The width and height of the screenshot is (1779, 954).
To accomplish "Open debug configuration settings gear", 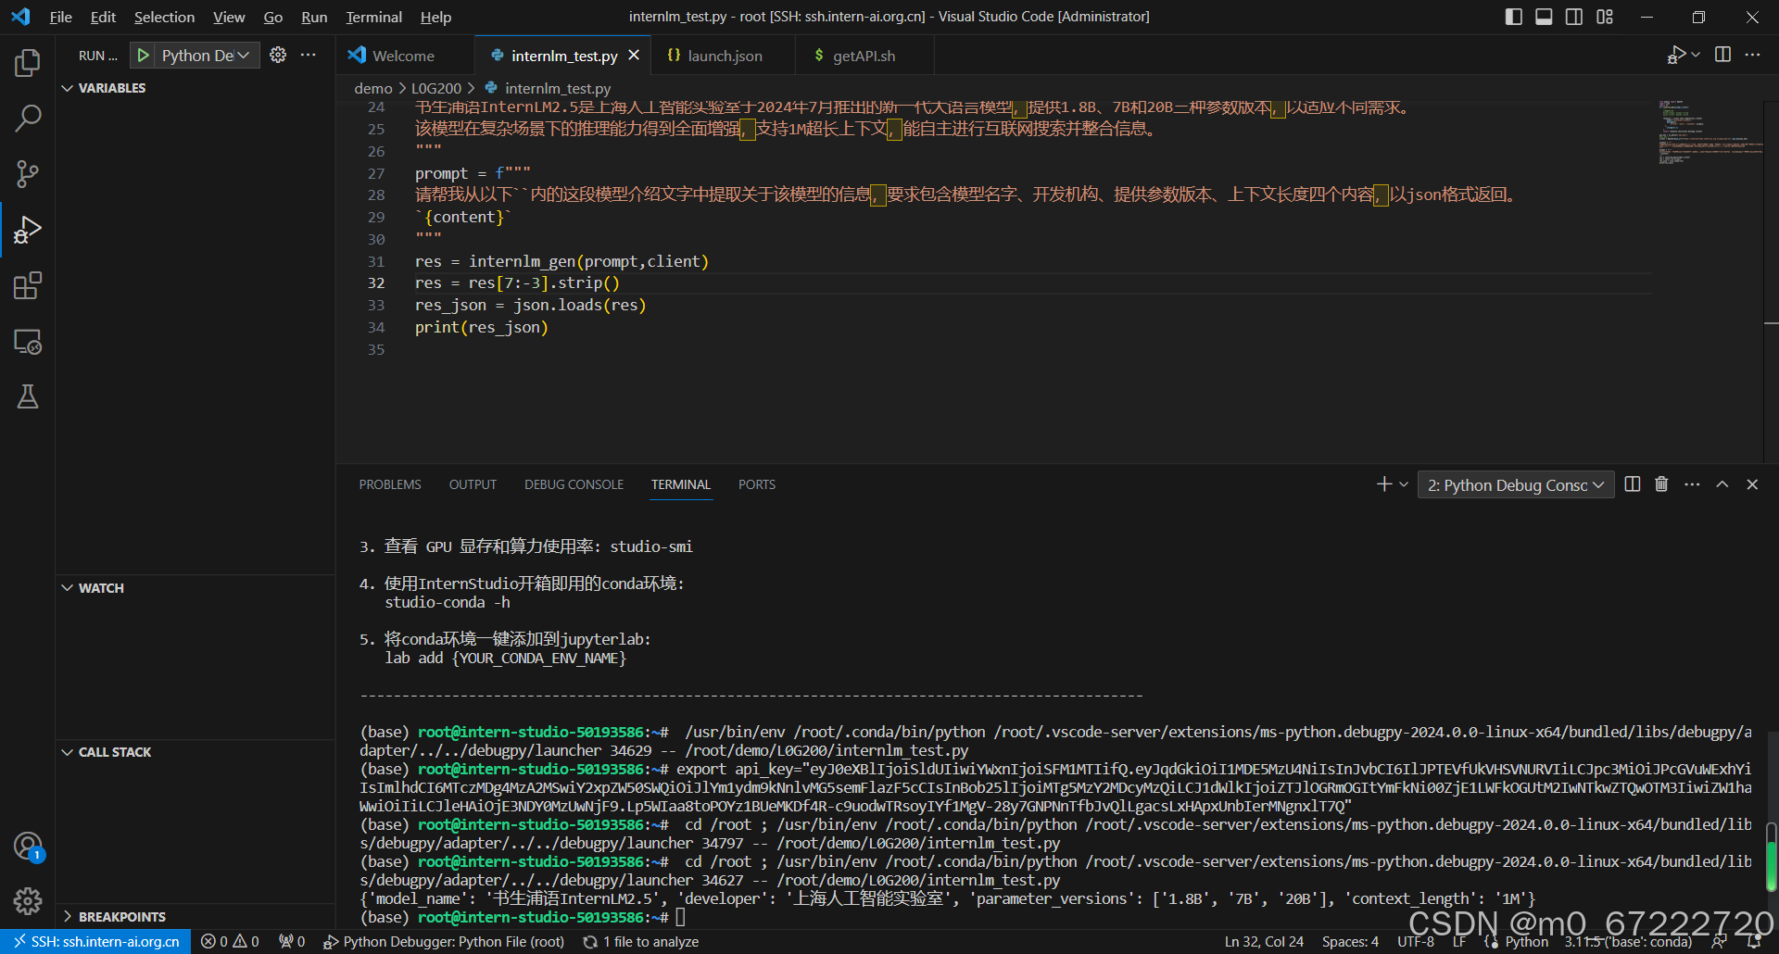I will tap(277, 55).
